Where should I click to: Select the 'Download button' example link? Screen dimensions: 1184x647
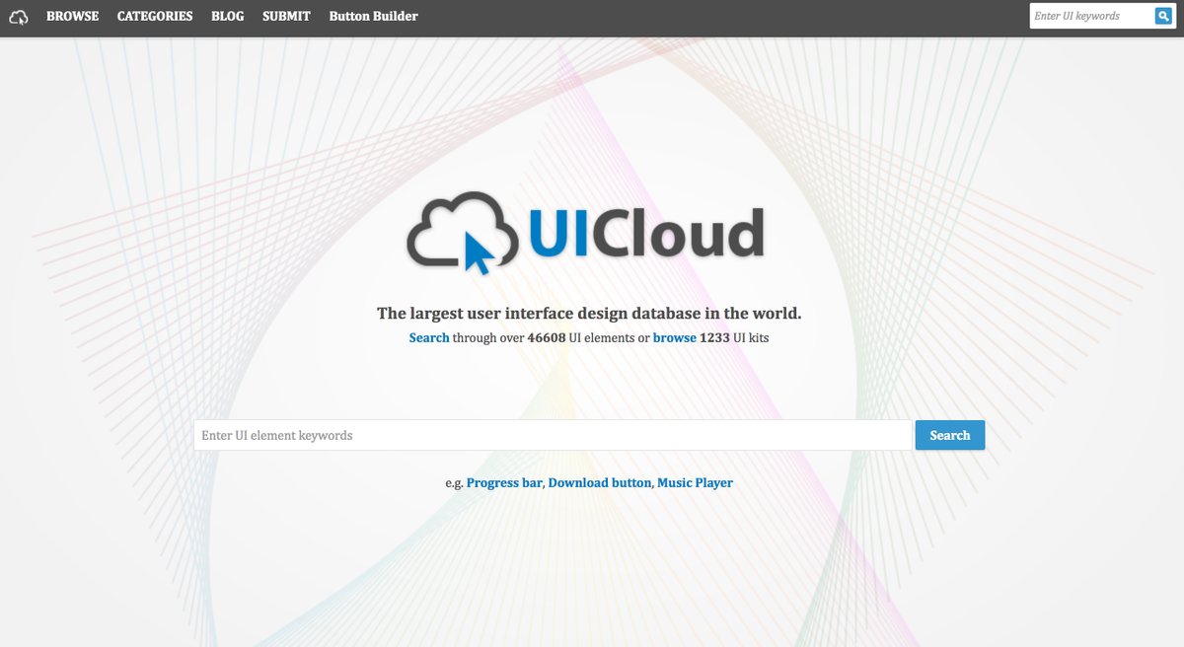coord(599,483)
